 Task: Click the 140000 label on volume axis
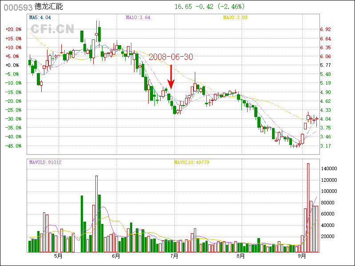pos(331,169)
